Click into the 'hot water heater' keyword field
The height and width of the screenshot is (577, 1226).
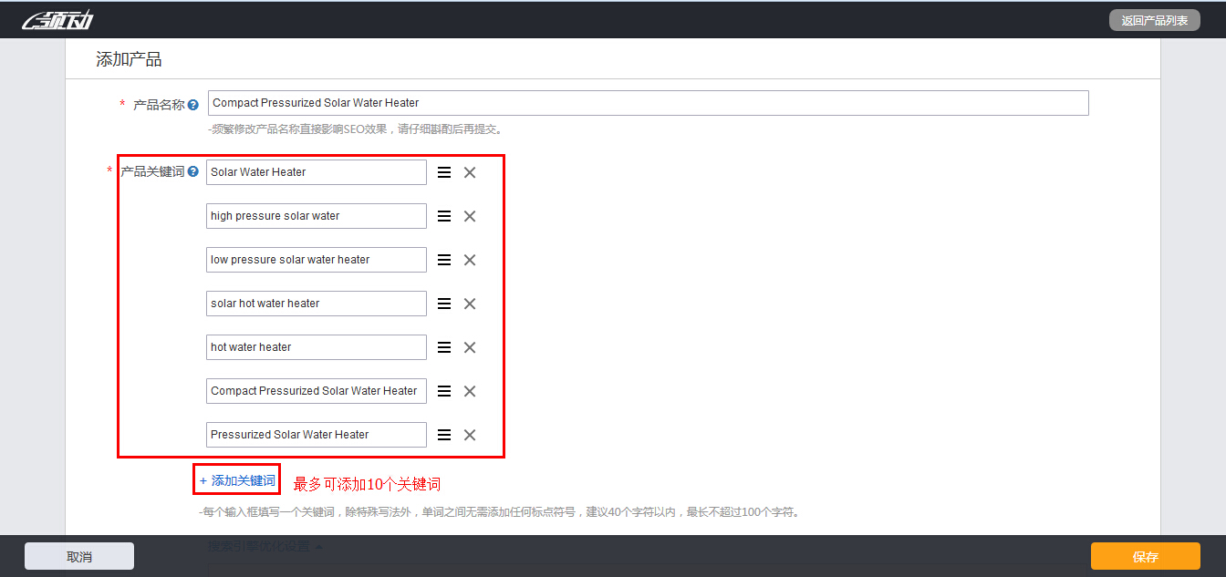(x=316, y=347)
